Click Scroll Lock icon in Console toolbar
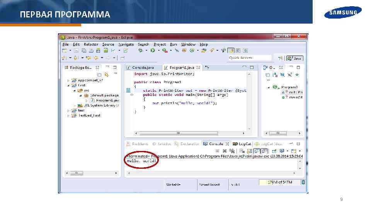The image size is (371, 209). pos(249,151)
